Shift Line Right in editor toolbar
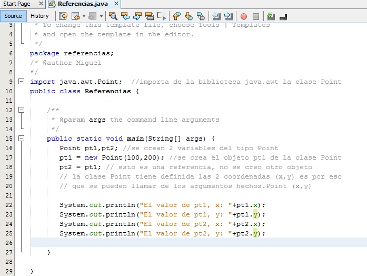The width and height of the screenshot is (367, 276). (228, 16)
